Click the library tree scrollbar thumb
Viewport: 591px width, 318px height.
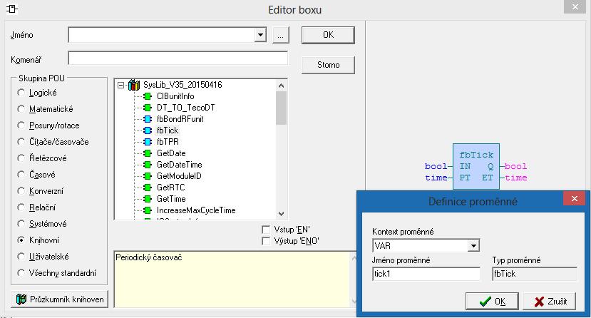coord(281,108)
